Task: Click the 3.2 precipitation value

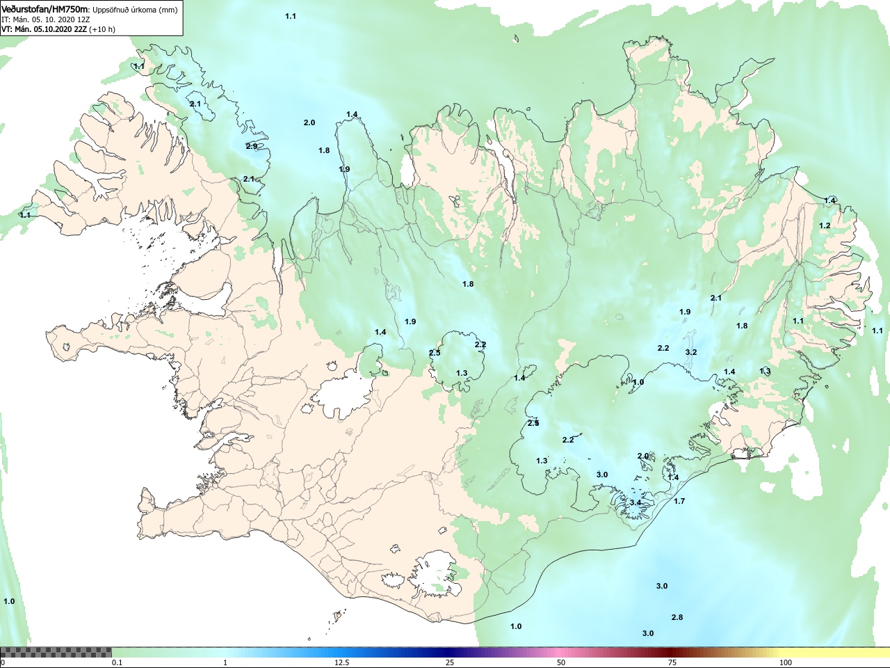Action: (x=690, y=352)
